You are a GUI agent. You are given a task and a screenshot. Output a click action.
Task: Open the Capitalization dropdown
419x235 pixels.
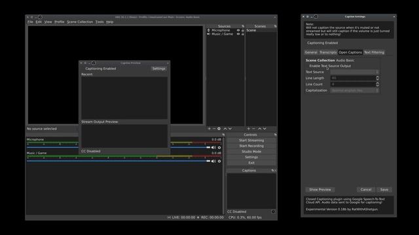[x=355, y=91]
